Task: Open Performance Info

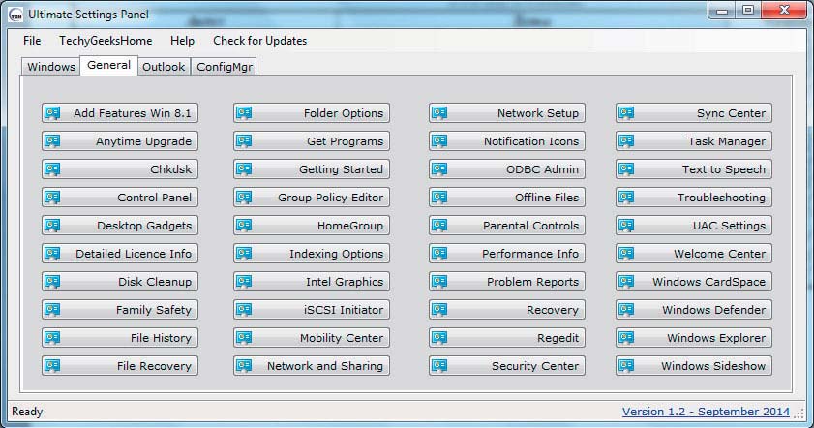Action: coord(507,253)
